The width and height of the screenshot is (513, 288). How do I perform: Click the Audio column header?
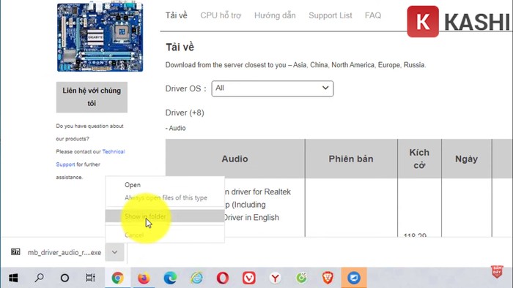point(235,159)
